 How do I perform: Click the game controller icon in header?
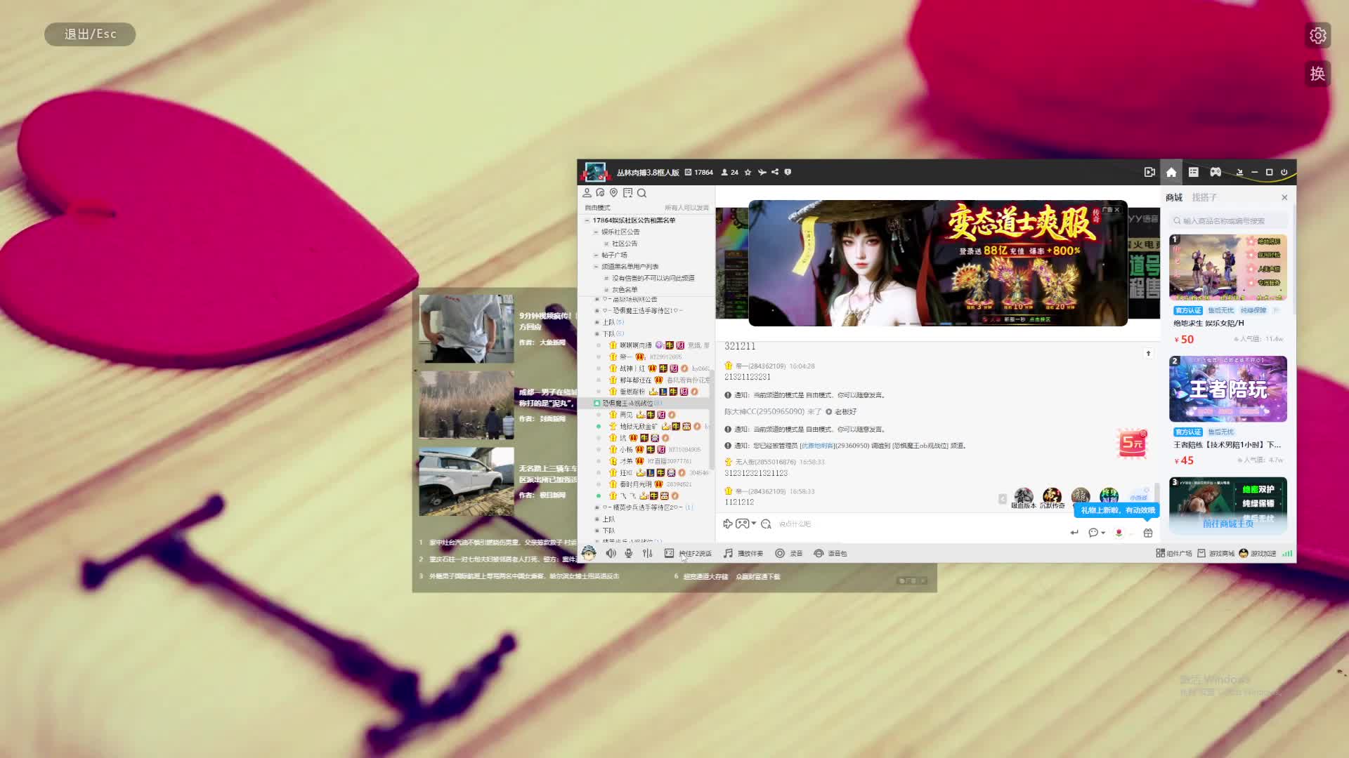[1216, 172]
